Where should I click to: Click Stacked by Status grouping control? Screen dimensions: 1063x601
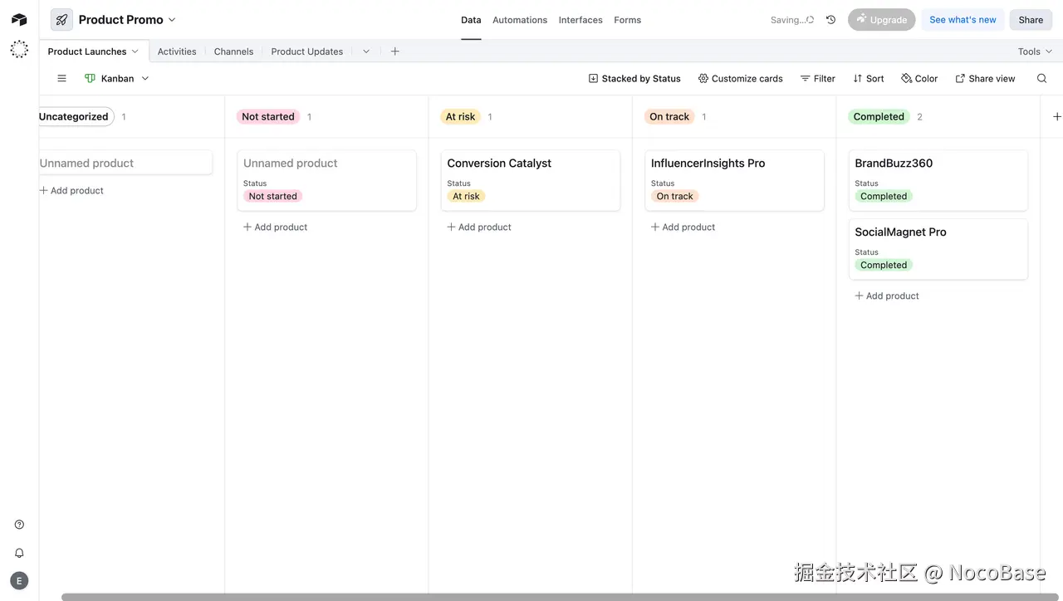634,78
